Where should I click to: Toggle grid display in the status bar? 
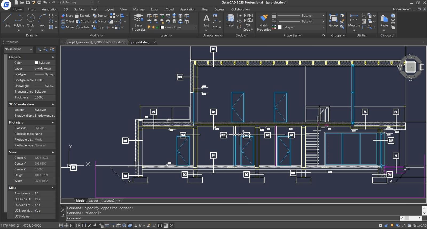(x=66, y=226)
